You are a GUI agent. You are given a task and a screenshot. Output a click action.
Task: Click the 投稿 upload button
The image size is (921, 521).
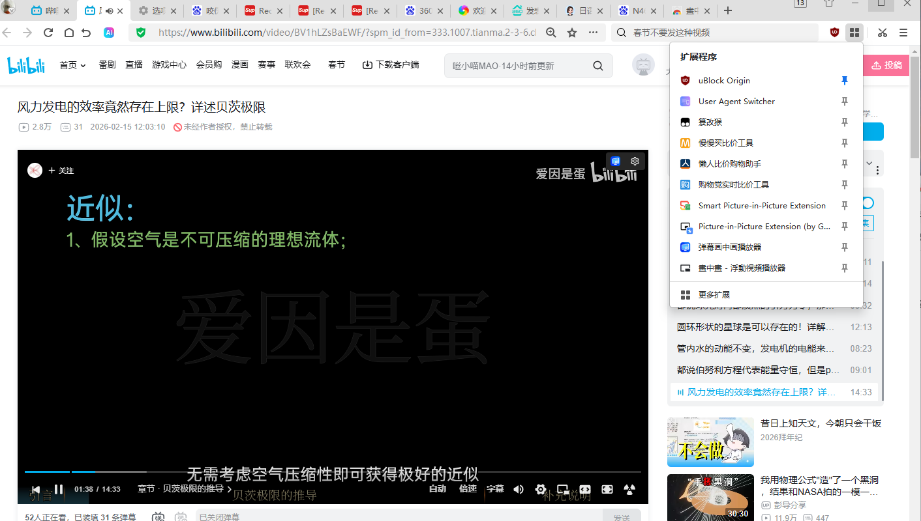click(886, 65)
